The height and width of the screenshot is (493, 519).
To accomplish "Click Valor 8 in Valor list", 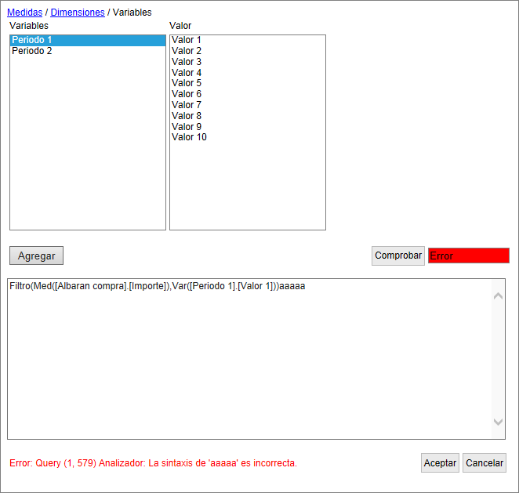I will coord(187,116).
